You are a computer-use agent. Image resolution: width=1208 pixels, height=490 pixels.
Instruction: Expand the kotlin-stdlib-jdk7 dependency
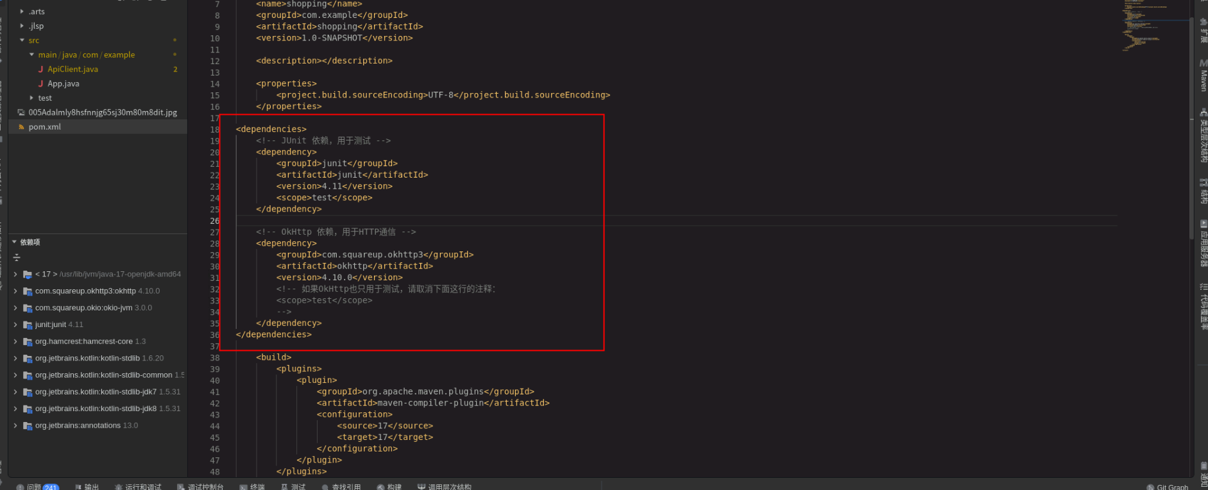click(x=15, y=391)
